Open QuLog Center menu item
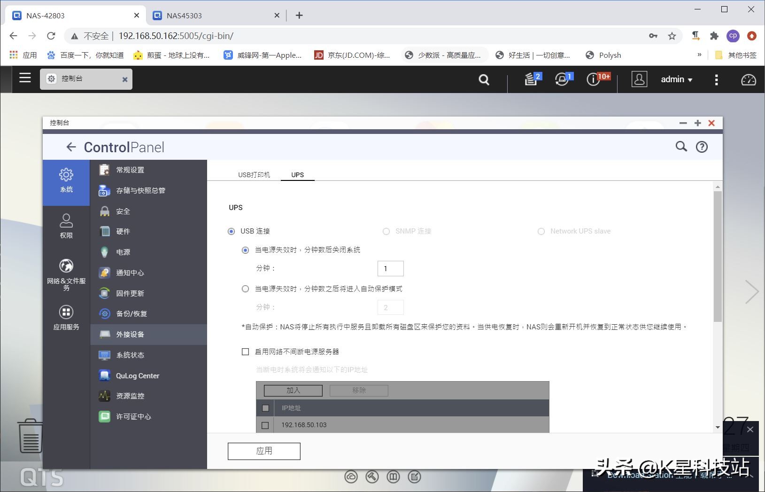This screenshot has height=492, width=765. point(148,375)
